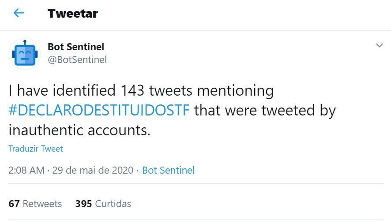Click the Tweetar header title
The width and height of the screenshot is (391, 223).
tap(72, 14)
